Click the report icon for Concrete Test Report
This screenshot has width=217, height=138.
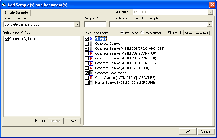(x=91, y=73)
